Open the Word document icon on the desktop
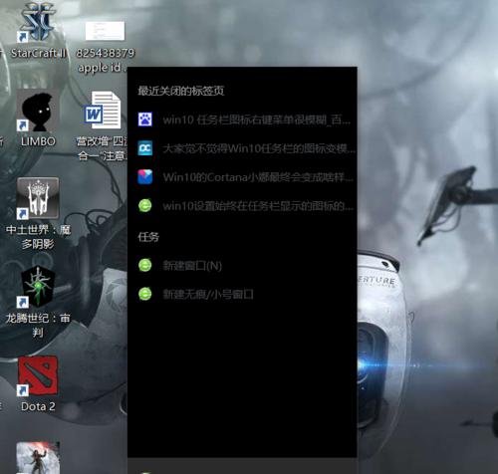The height and width of the screenshot is (474, 498). click(103, 111)
